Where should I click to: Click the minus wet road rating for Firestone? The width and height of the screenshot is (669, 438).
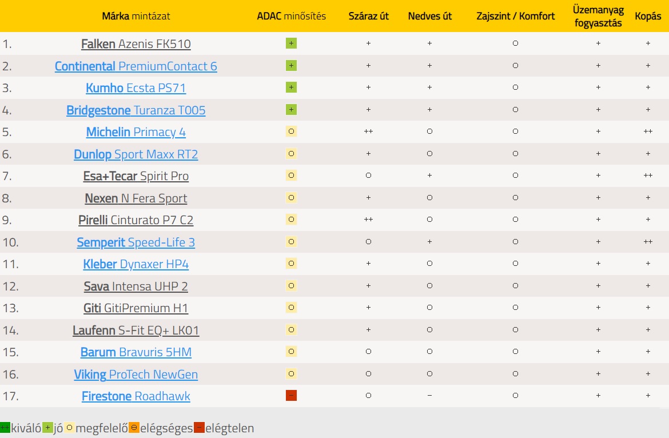(429, 395)
